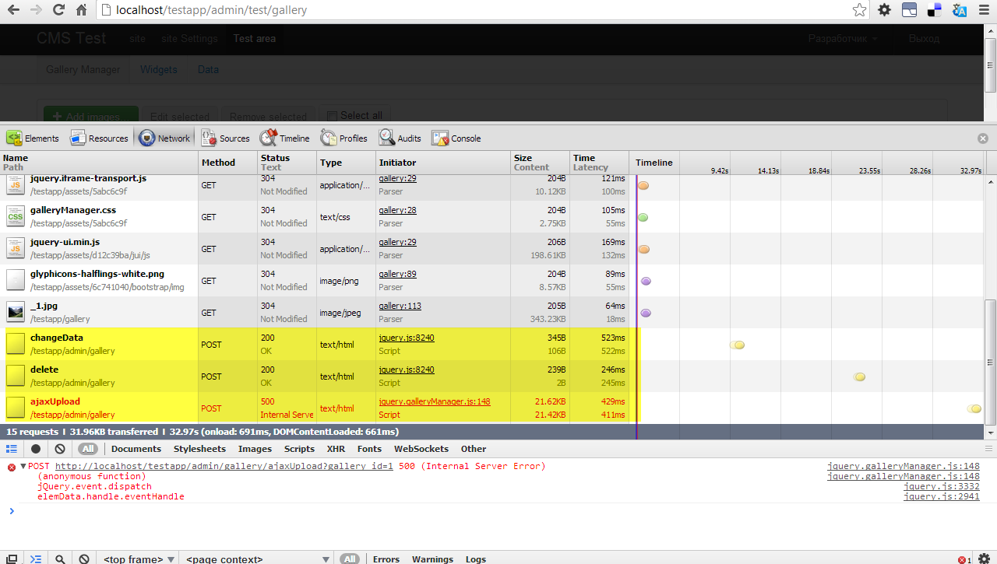Click the network record button

(36, 449)
